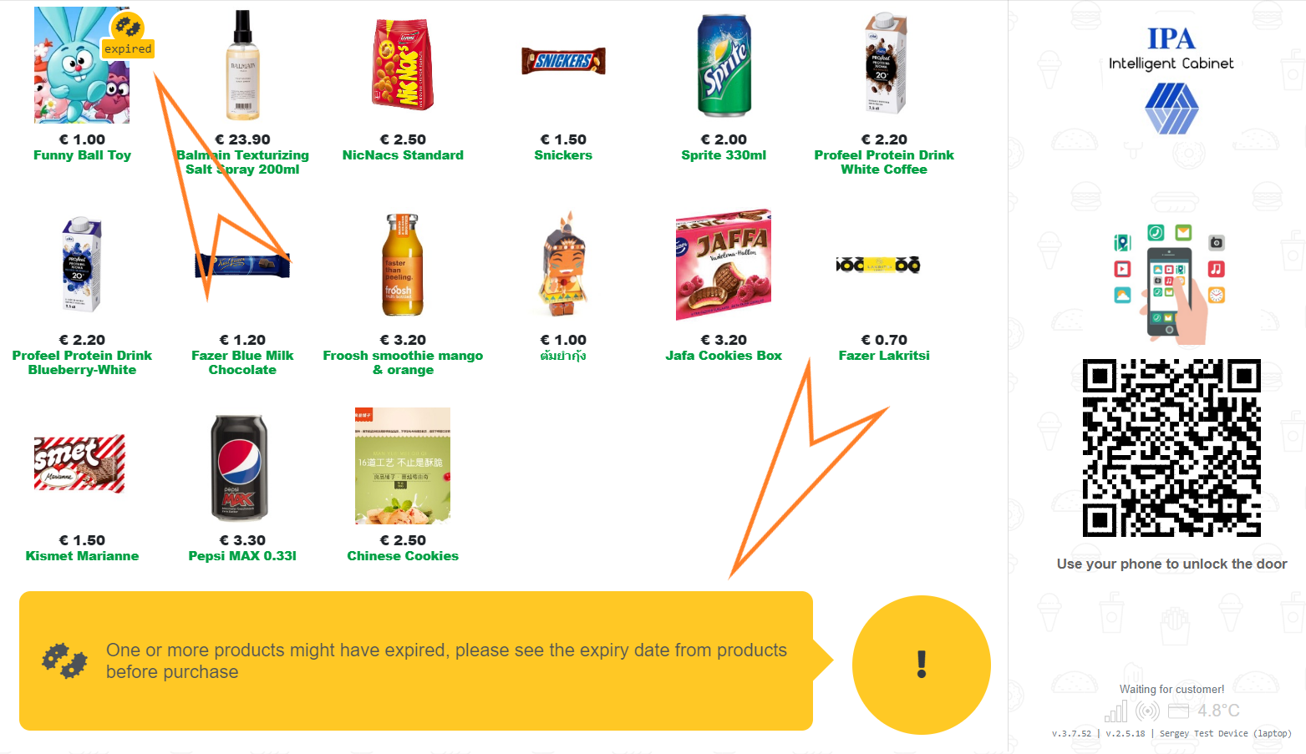Screen dimensions: 1306x754
Task: Select the Jafa Cookies Box picture
Action: coord(724,265)
